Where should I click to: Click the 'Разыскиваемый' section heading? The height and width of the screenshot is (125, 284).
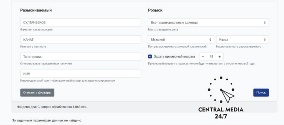pyautogui.click(x=36, y=10)
